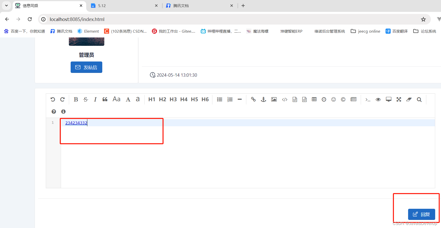Switch to the 5.12 browser tab

[x=124, y=6]
